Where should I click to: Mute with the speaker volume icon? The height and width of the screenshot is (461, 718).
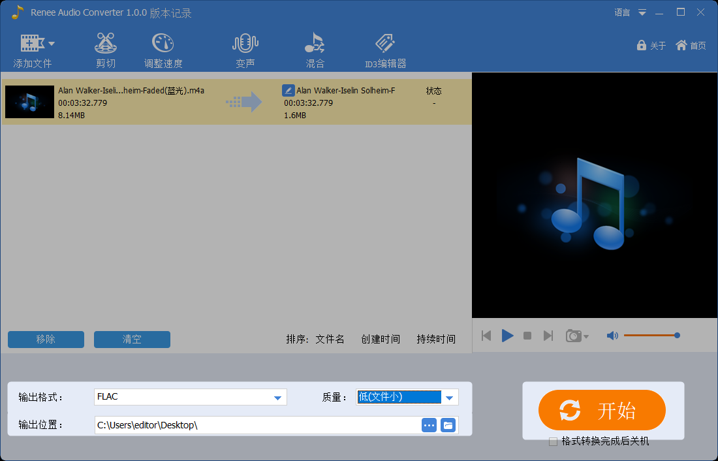[612, 336]
